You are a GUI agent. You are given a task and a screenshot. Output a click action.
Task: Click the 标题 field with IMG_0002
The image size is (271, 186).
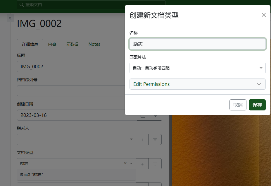click(71, 66)
